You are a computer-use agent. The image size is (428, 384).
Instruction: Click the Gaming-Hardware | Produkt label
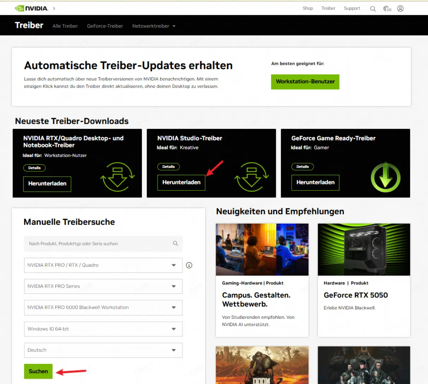pyautogui.click(x=253, y=283)
